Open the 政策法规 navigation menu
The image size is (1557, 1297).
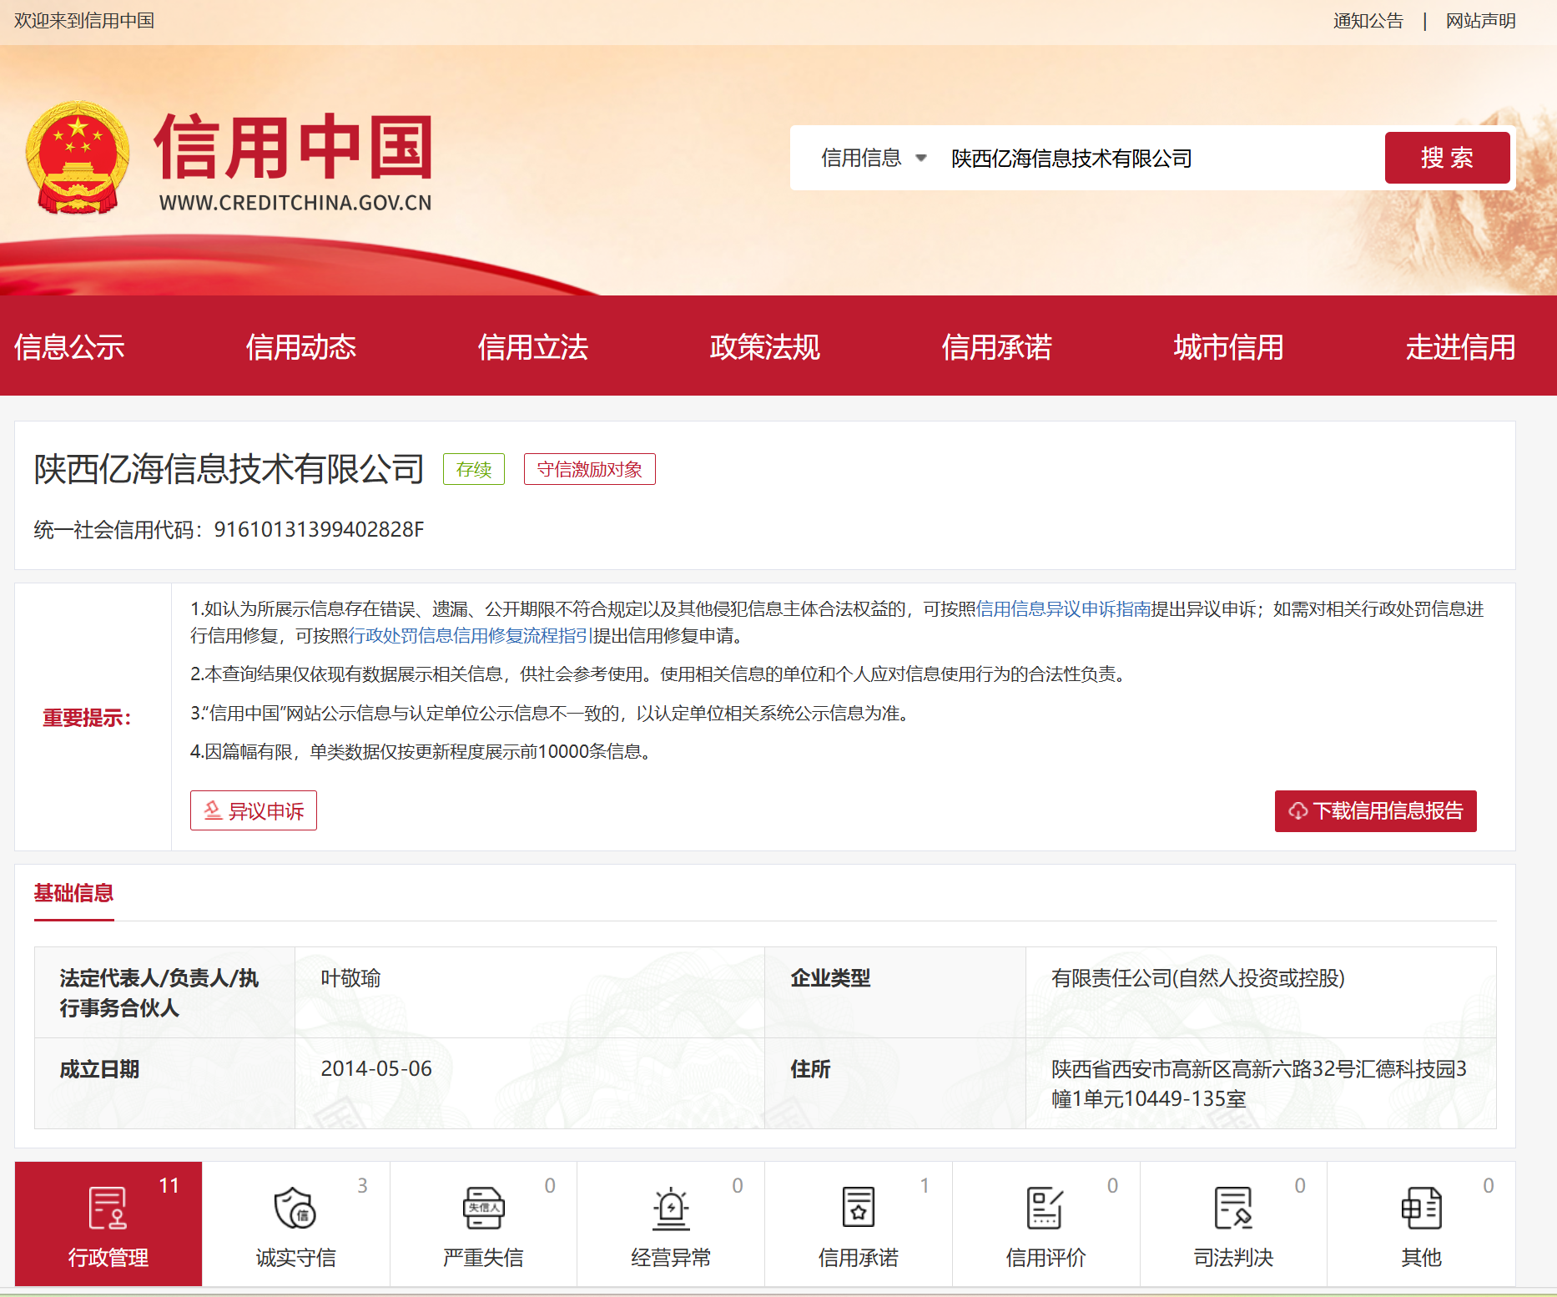[x=765, y=347]
